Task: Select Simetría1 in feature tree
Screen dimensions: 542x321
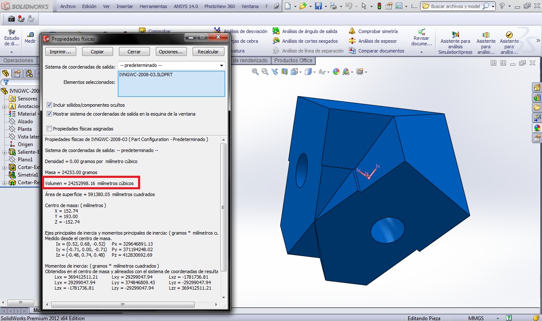Action: 28,175
